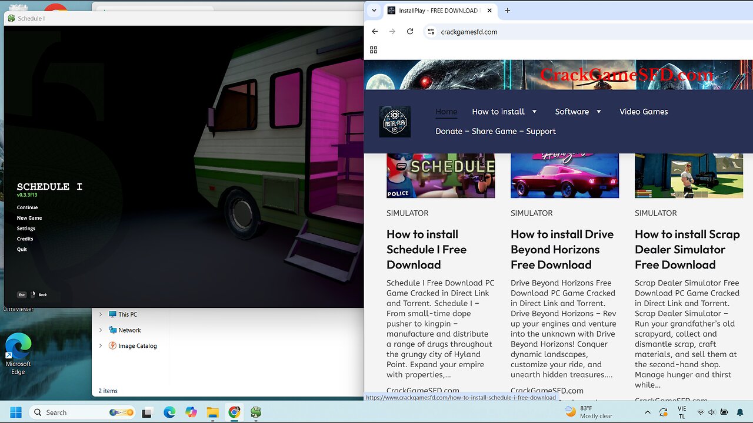
Task: Open How to install Schedule I Free Download
Action: (427, 249)
